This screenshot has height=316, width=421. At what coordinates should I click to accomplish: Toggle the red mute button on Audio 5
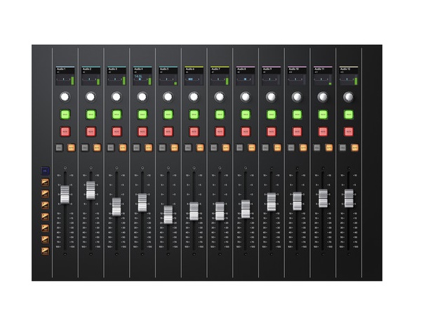pyautogui.click(x=168, y=131)
